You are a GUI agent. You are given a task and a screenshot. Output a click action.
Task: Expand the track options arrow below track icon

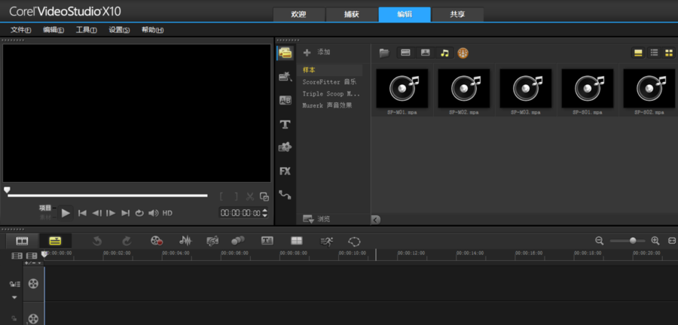pyautogui.click(x=14, y=297)
